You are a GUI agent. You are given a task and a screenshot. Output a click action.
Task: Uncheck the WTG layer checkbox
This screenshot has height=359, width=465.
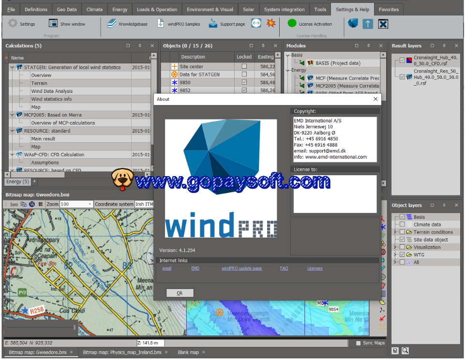[402, 254]
